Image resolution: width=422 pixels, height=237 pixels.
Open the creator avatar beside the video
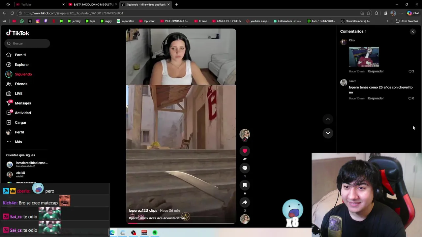tap(245, 134)
